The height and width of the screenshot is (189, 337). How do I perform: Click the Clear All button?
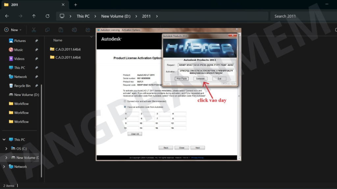click(135, 134)
